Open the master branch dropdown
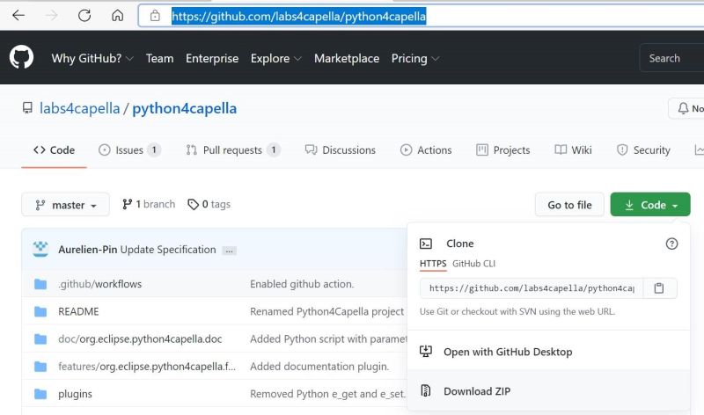The image size is (704, 415). click(65, 205)
